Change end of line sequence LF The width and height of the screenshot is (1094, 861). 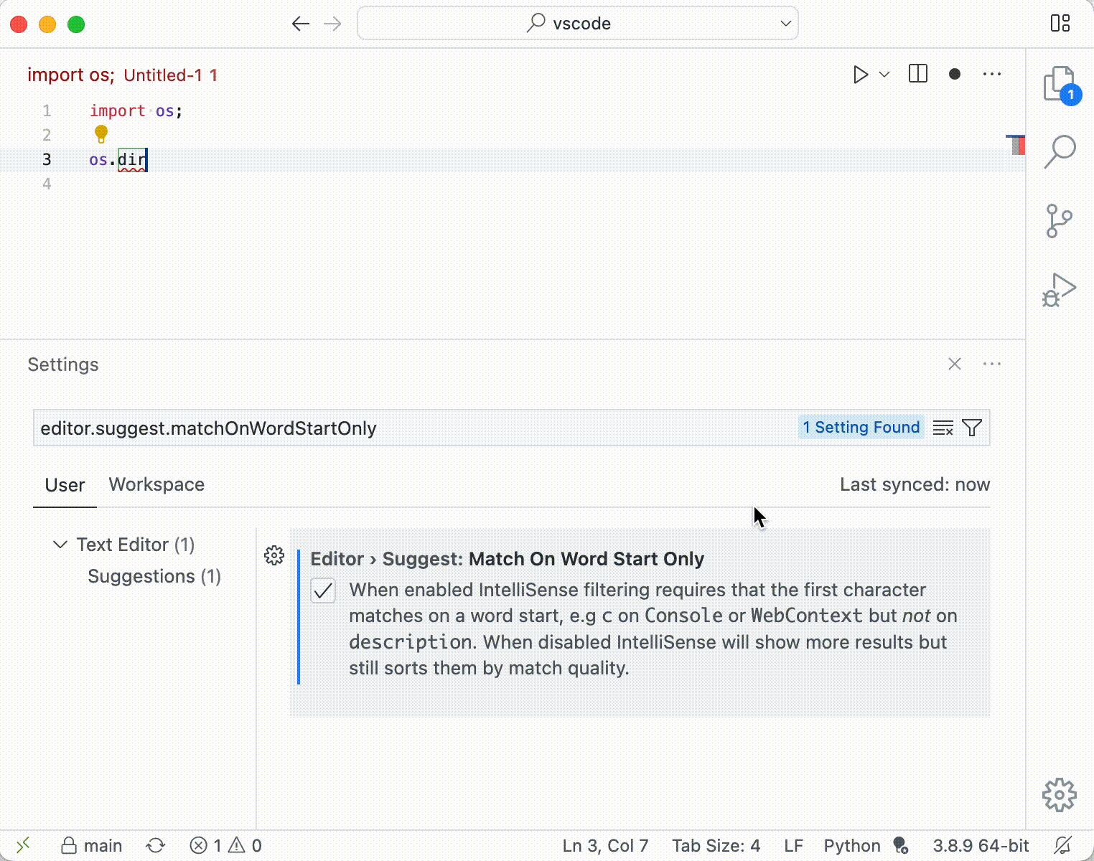[x=793, y=846]
